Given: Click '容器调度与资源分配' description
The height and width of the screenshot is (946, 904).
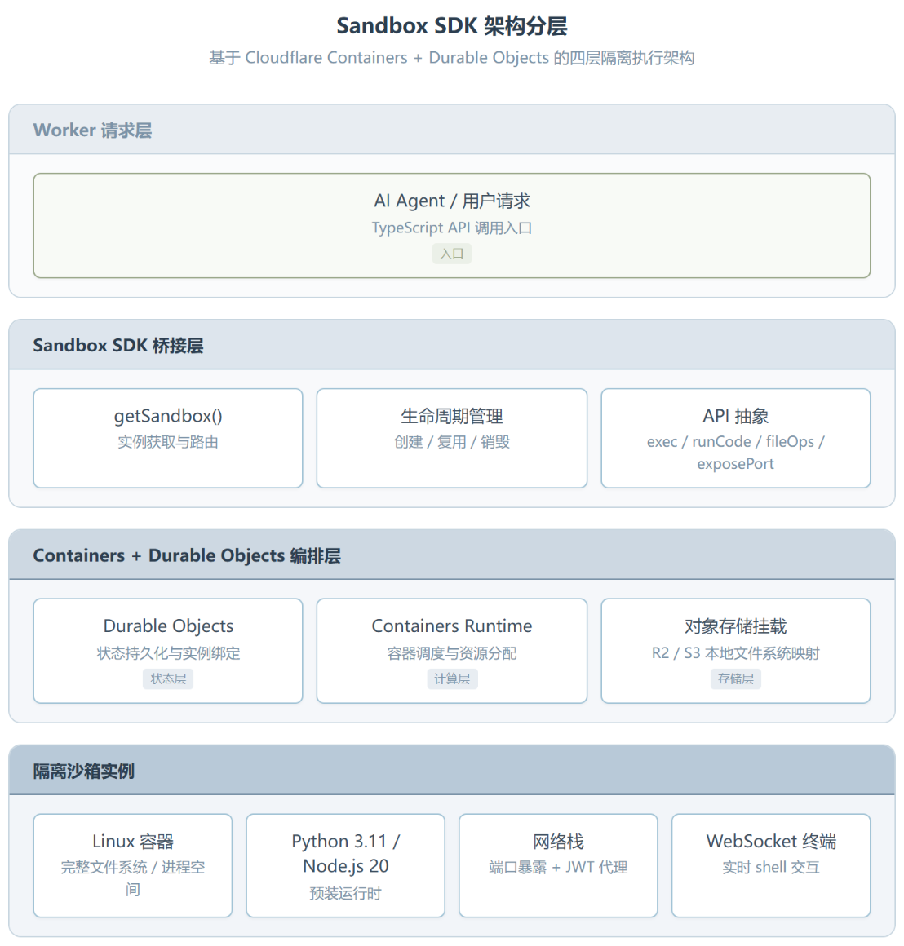Looking at the screenshot, I should [451, 653].
